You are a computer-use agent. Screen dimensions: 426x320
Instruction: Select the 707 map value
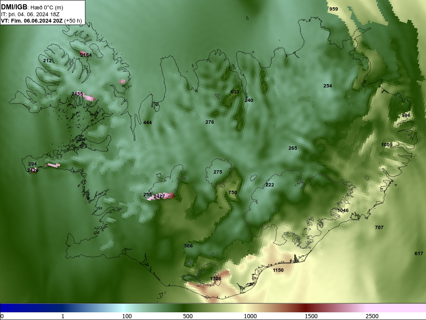379,227
